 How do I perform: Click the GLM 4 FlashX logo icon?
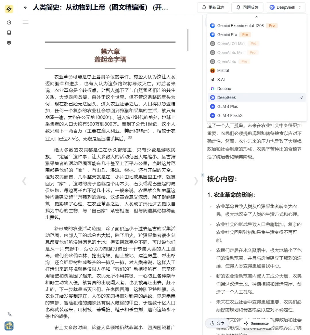[x=212, y=115]
